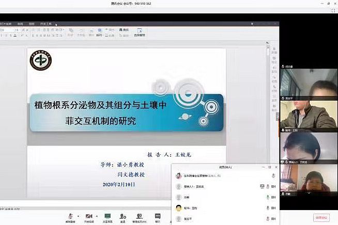Viewport: 338px width, 225px height.
Task: Collapse video strip with chevron under bottom thumbnail
Action: [x=309, y=194]
